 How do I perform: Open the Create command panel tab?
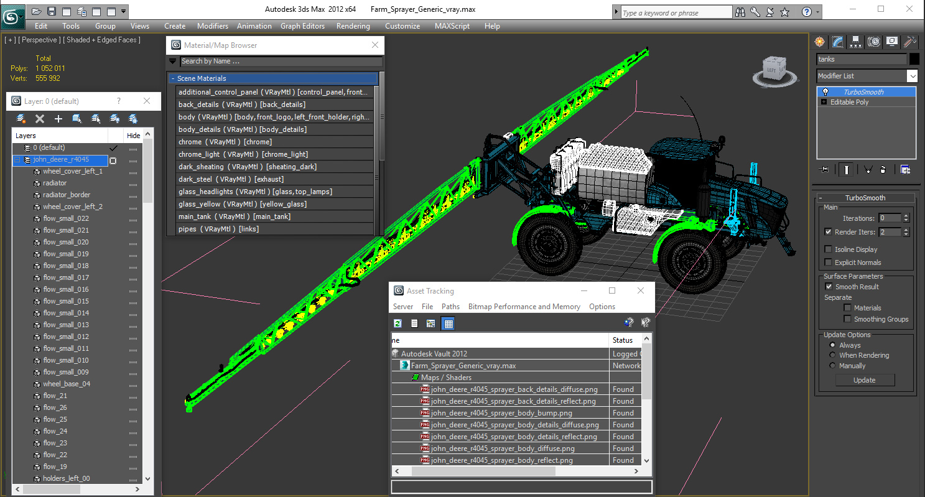(x=819, y=42)
